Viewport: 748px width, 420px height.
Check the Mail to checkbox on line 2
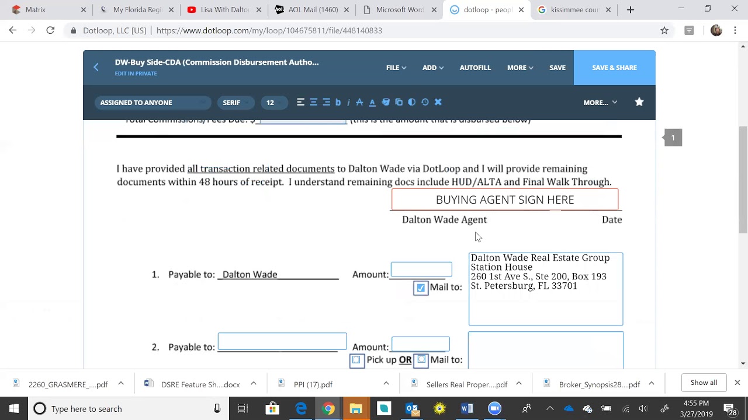[421, 359]
